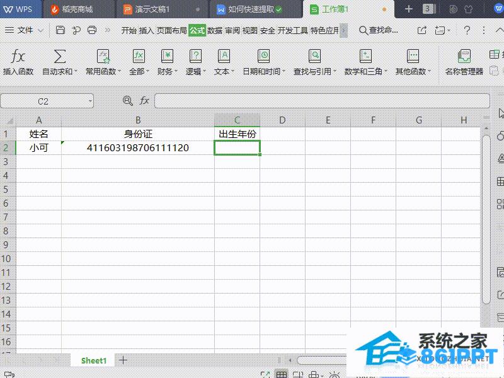Click the Undo icon in quick toolbar
Viewport: 504px width, 378px height.
pos(76,30)
